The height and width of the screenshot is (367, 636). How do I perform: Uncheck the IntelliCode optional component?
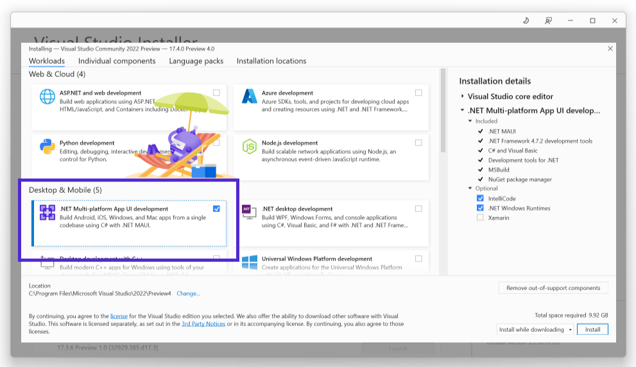click(x=480, y=199)
